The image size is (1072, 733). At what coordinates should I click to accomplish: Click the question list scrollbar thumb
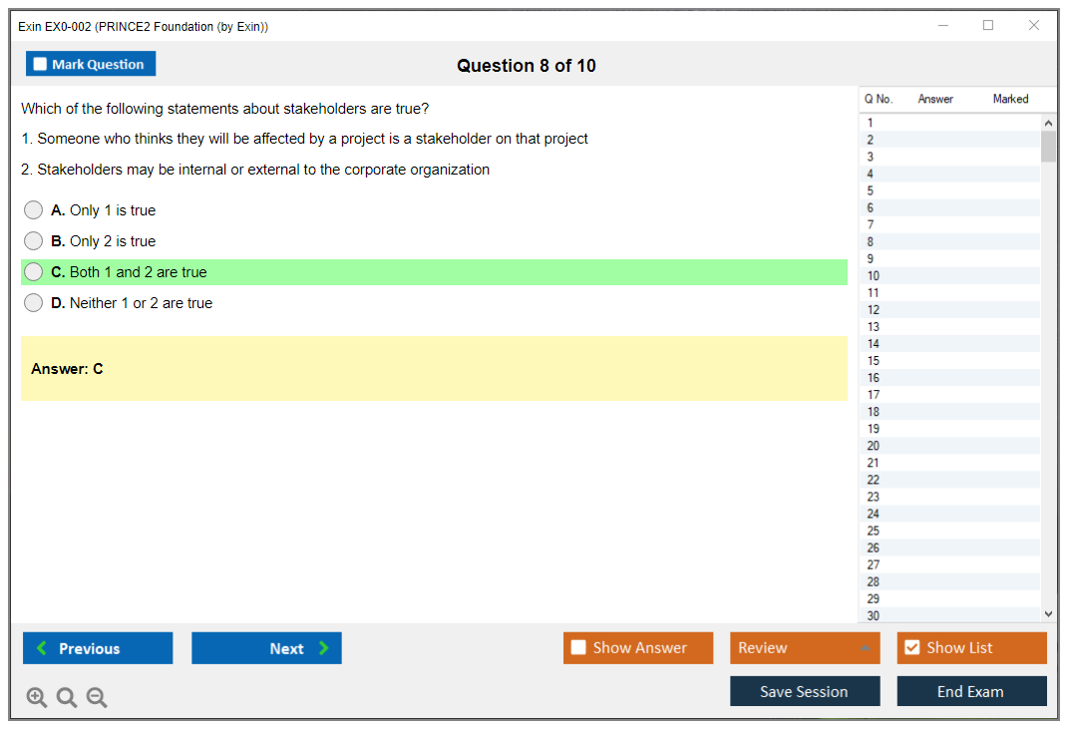(x=1048, y=147)
